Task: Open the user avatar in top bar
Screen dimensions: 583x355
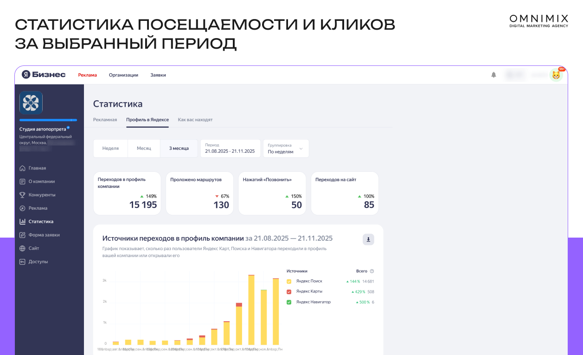Action: pyautogui.click(x=556, y=75)
